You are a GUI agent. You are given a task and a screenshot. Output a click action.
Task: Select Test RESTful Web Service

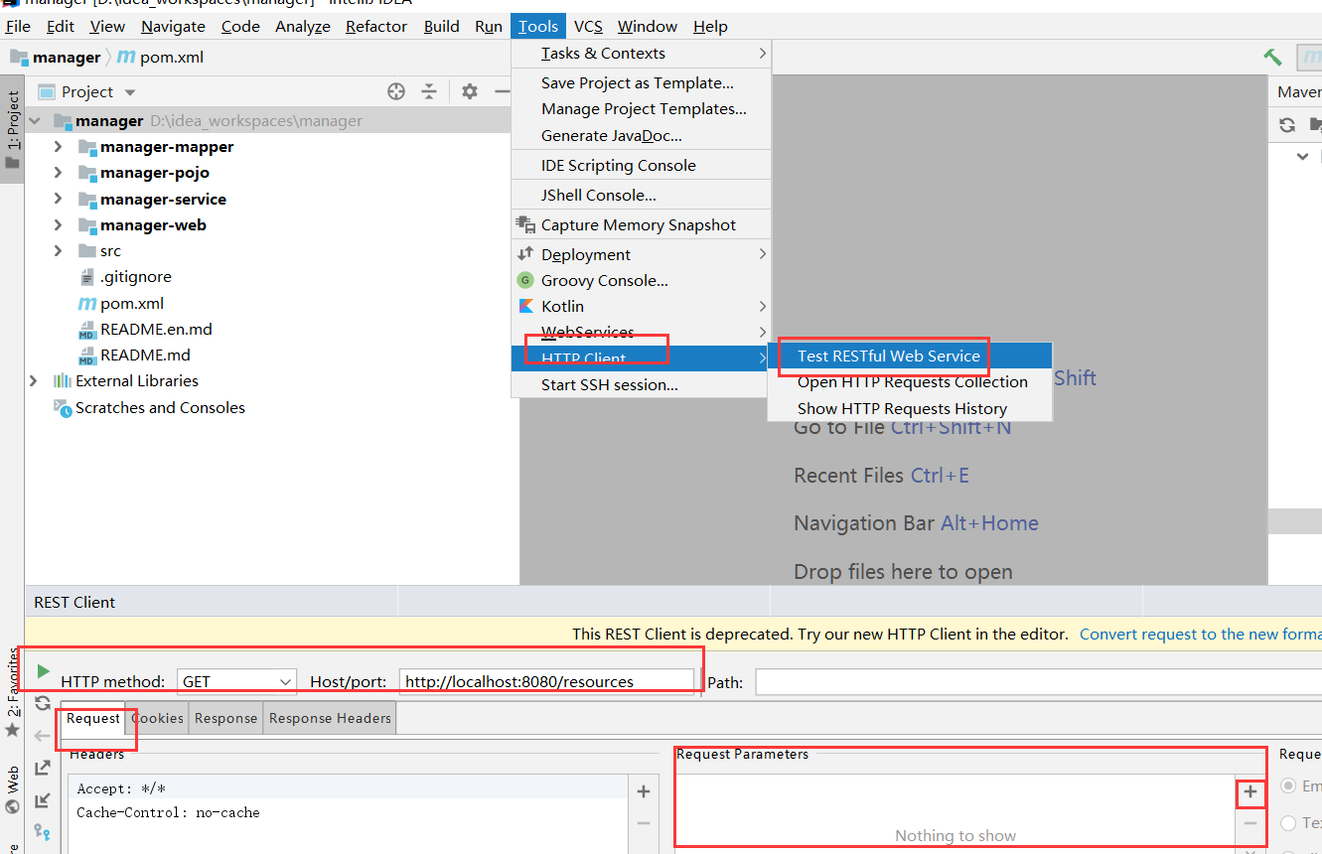[x=911, y=356]
